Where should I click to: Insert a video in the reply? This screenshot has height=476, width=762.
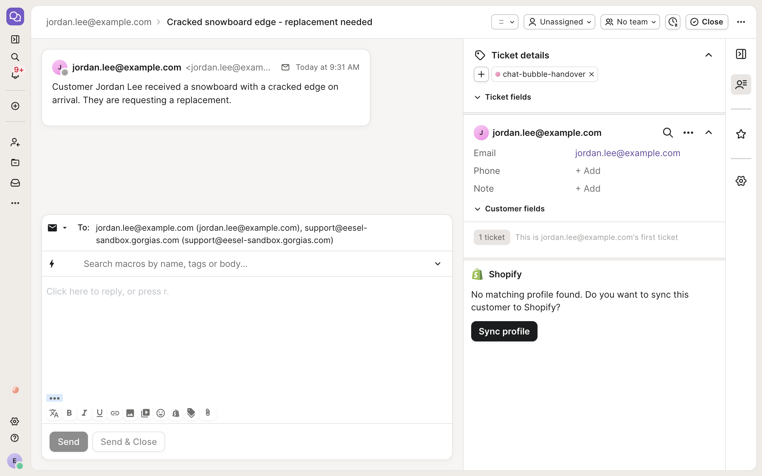click(145, 413)
